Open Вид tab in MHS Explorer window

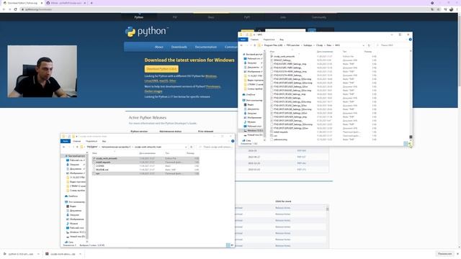click(x=282, y=40)
